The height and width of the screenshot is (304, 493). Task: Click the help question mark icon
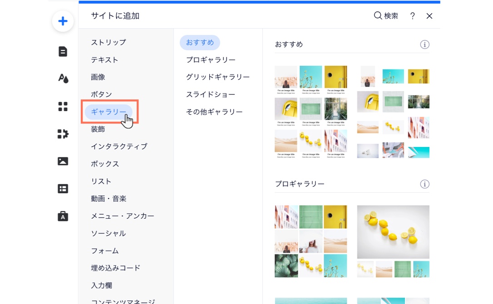[412, 16]
